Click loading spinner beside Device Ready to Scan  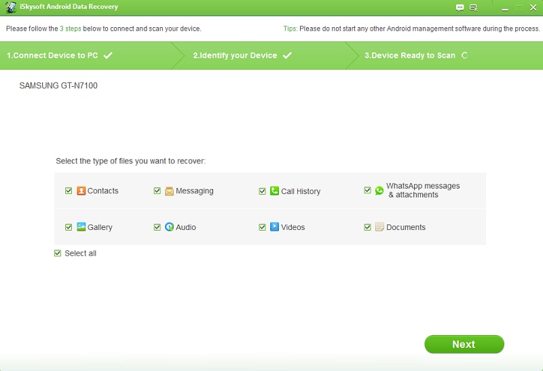pyautogui.click(x=464, y=56)
